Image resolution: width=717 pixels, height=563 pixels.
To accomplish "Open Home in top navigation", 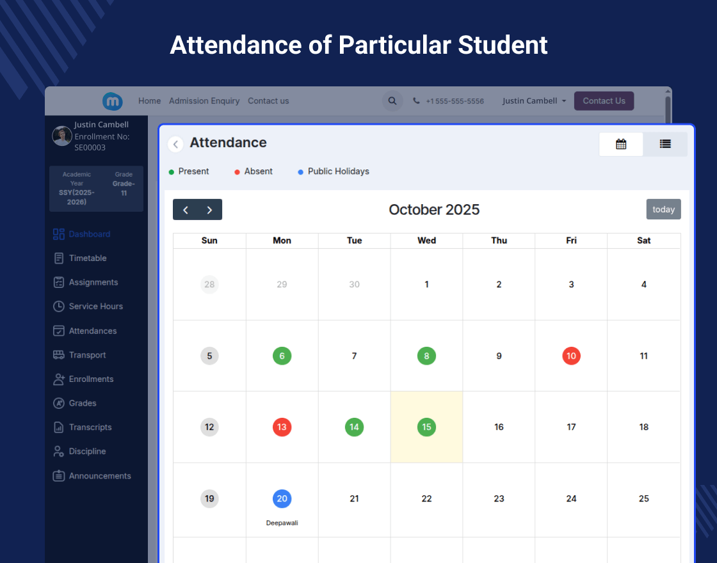I will point(150,100).
